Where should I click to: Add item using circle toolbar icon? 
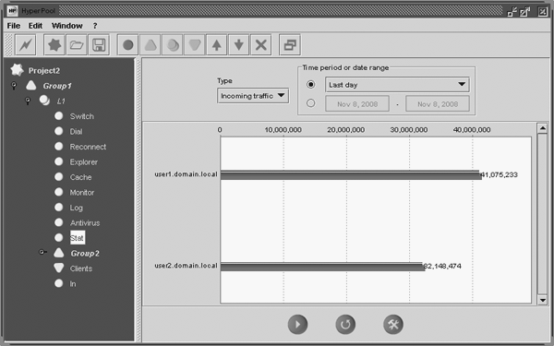click(x=128, y=45)
